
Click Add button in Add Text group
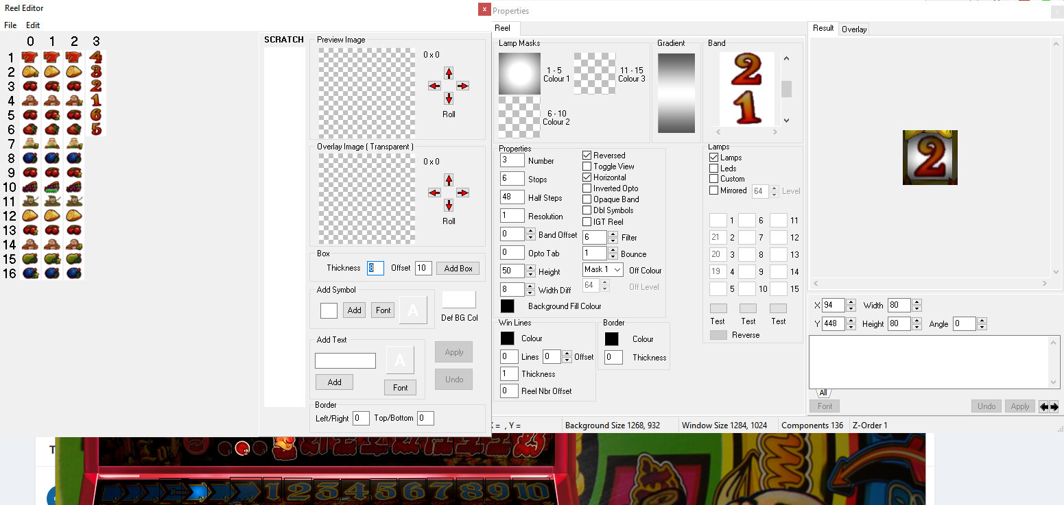334,382
